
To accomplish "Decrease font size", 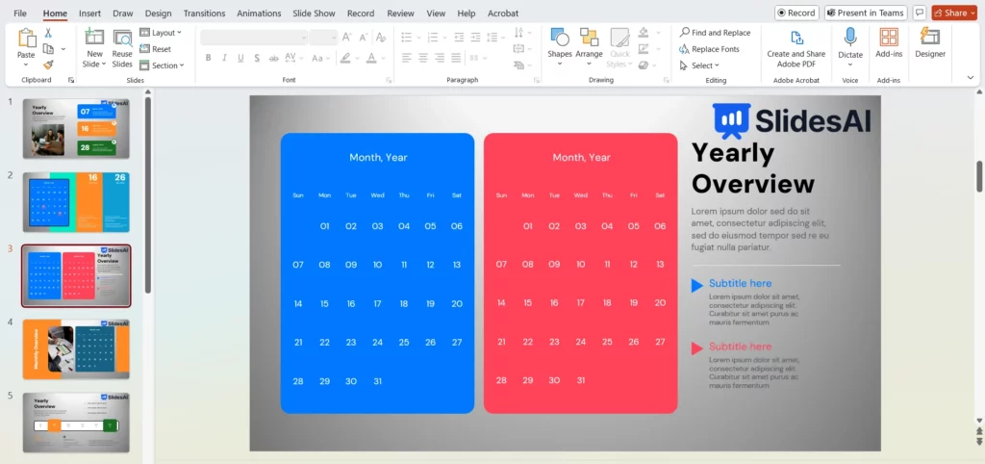I will pyautogui.click(x=363, y=38).
